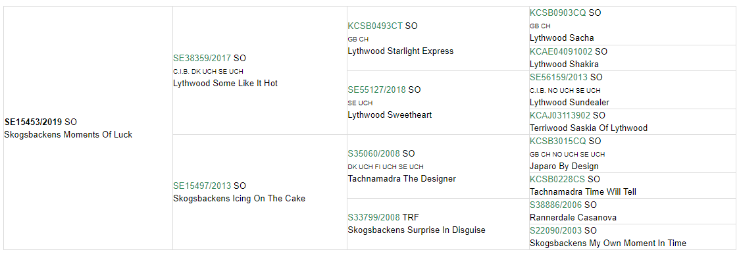Open registration link SE38359/2017
Screen dimensions: 739x254
coord(202,59)
